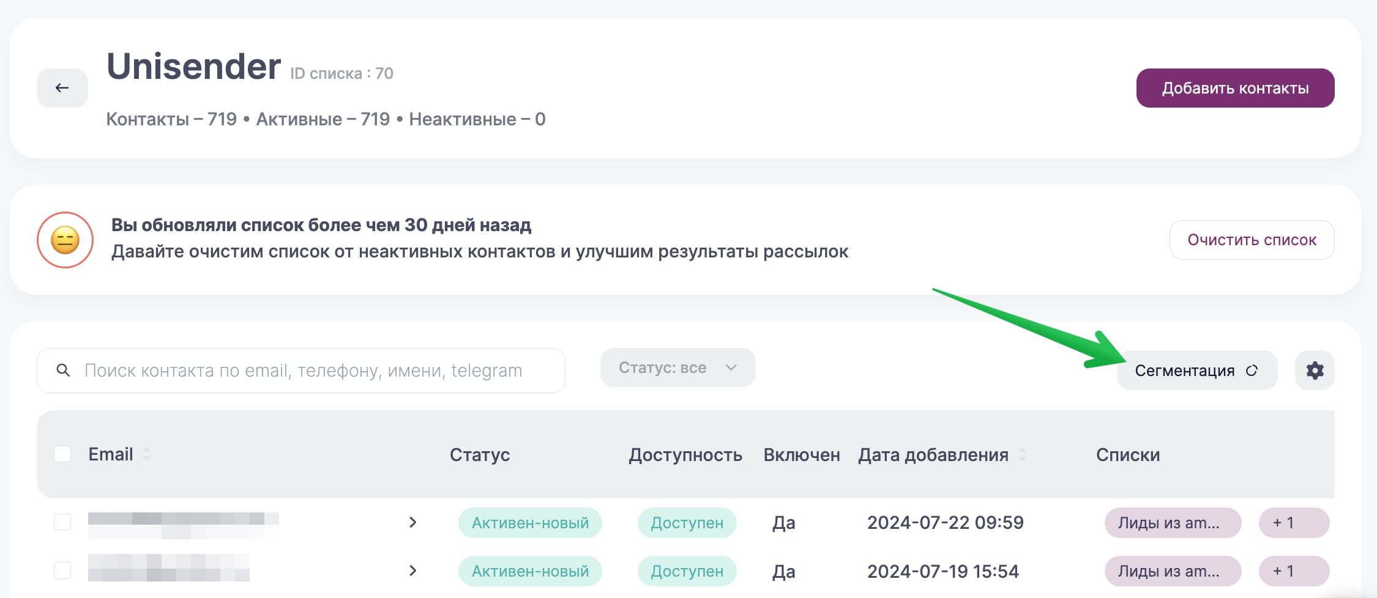This screenshot has width=1377, height=598.
Task: Click the Лиды из am... tag in 2024-07-19 row
Action: coord(1173,571)
